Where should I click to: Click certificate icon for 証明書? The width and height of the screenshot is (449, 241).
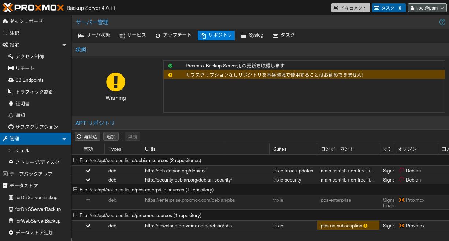11,103
